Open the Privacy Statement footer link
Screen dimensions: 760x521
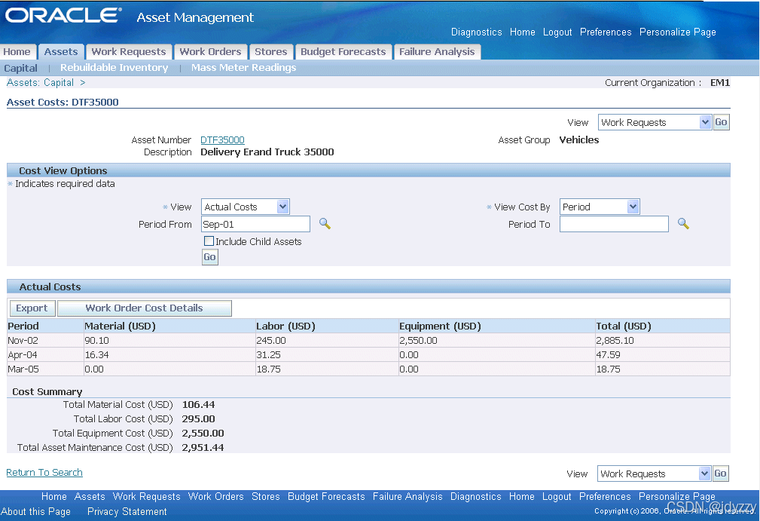(127, 511)
